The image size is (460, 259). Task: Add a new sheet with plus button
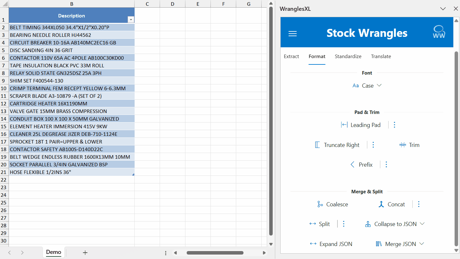[85, 253]
